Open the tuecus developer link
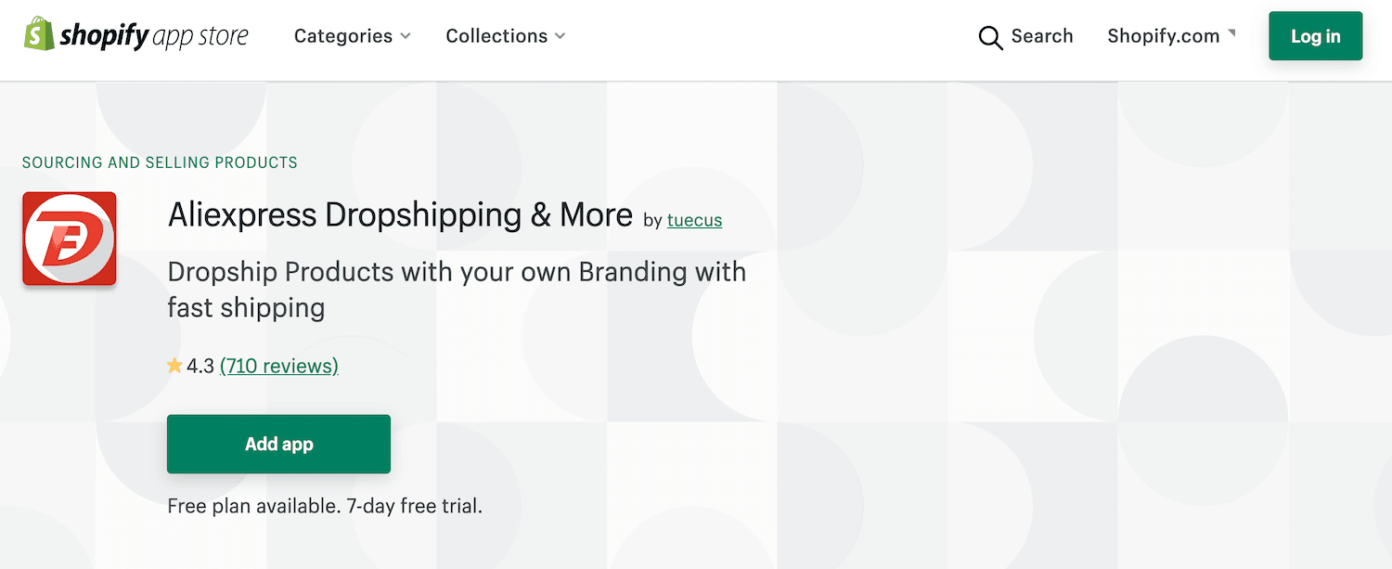Screen dimensions: 1392x569 [x=694, y=220]
